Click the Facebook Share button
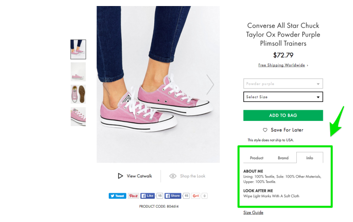353x222 pixels. [173, 196]
